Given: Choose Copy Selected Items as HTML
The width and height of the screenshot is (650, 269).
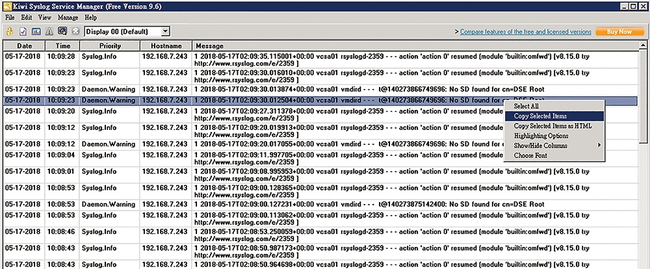Looking at the screenshot, I should [554, 126].
